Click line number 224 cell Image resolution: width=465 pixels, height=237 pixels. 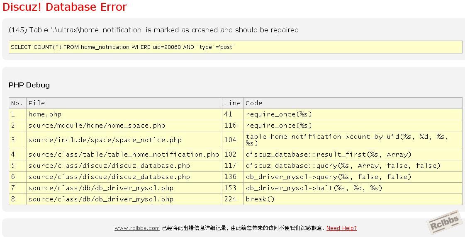click(233, 199)
